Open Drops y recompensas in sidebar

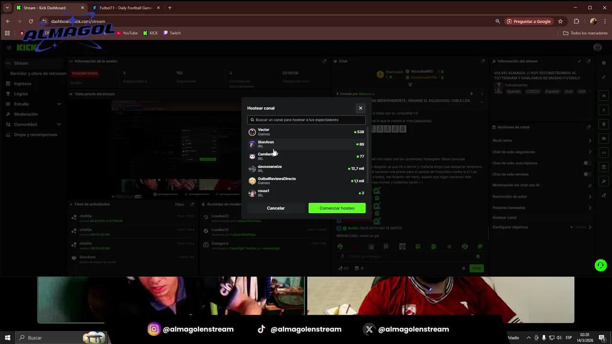pos(33,135)
